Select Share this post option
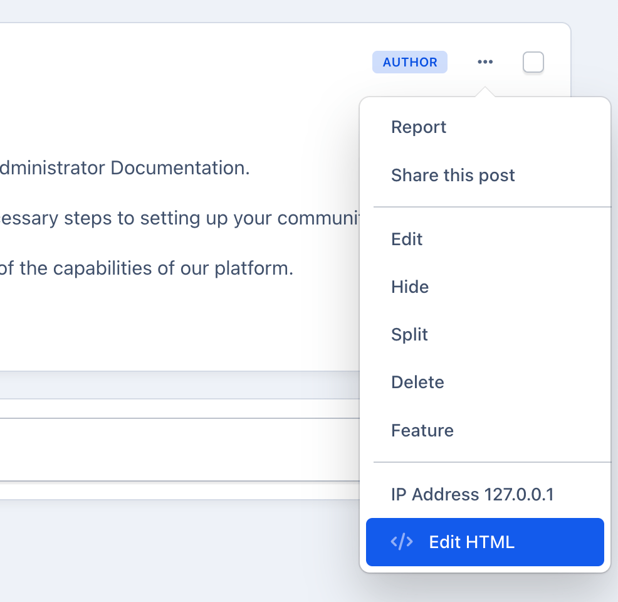618x602 pixels. pyautogui.click(x=453, y=176)
